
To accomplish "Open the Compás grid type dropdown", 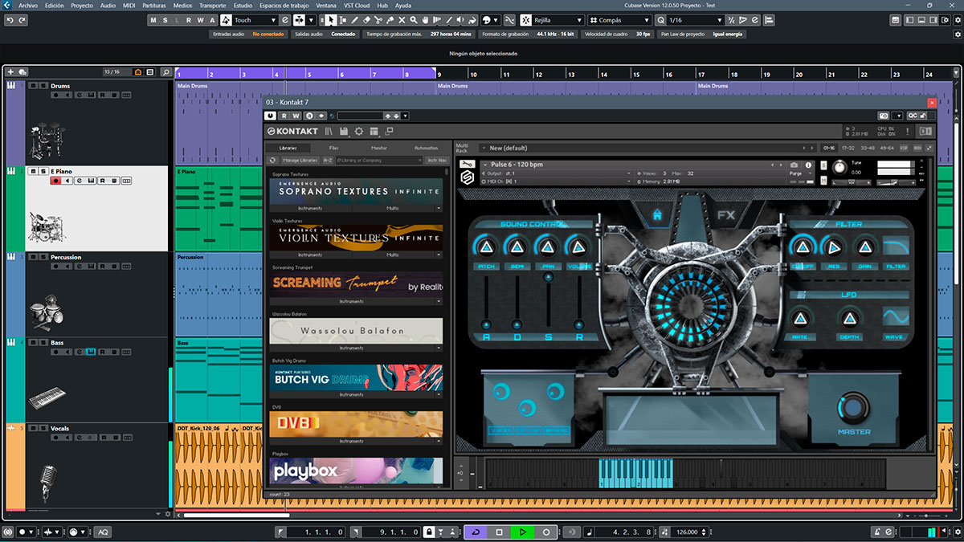I will point(620,19).
